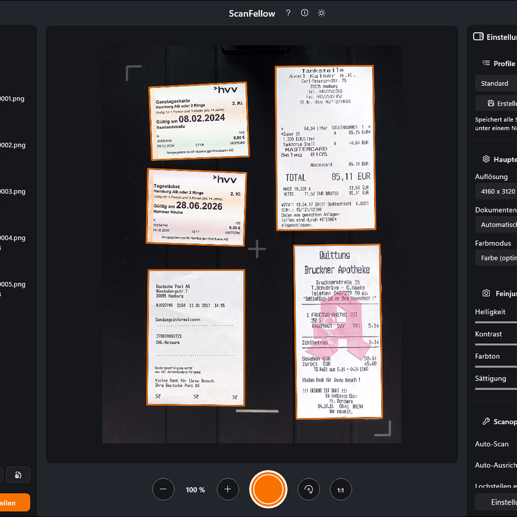Click the rotate preview icon
Image resolution: width=517 pixels, height=517 pixels.
(x=309, y=489)
